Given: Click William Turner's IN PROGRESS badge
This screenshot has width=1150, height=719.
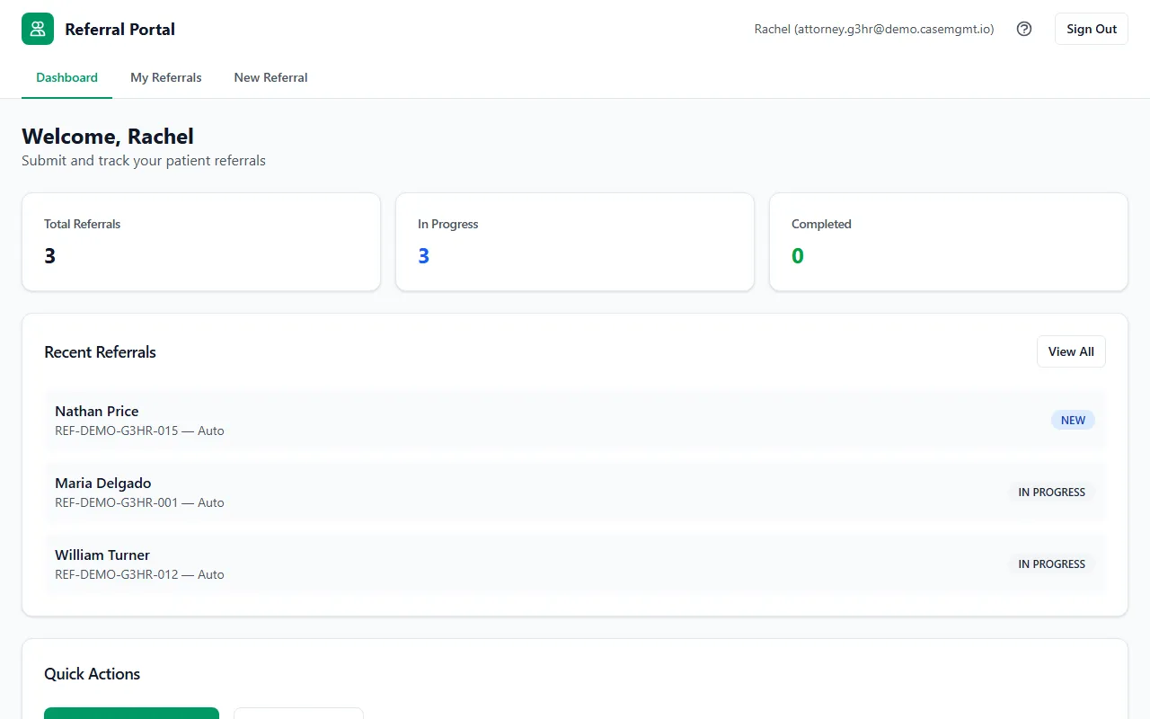Looking at the screenshot, I should pyautogui.click(x=1051, y=564).
